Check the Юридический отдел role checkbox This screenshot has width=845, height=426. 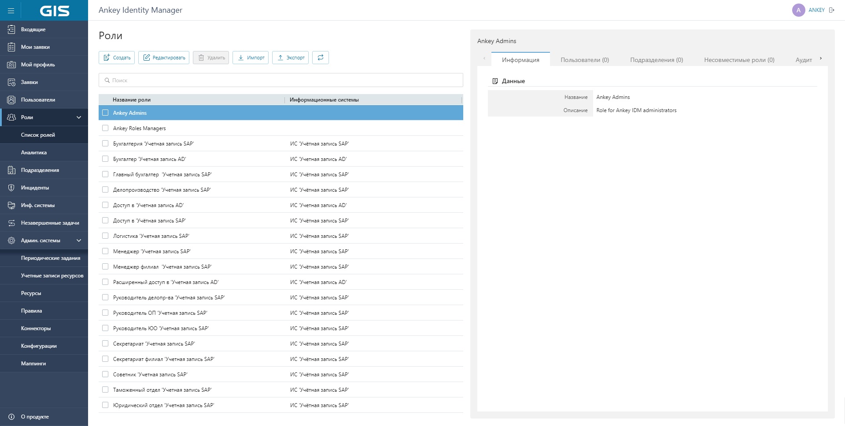105,405
